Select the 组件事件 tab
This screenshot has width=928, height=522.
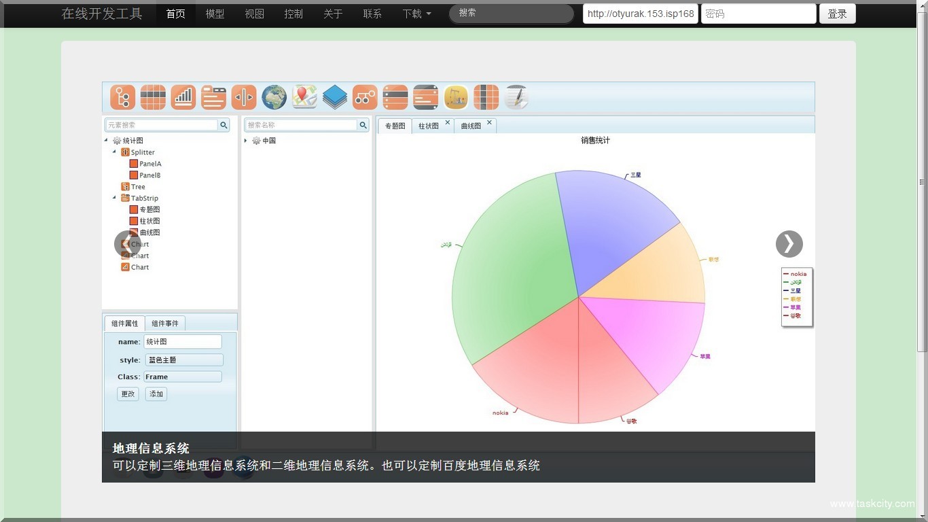165,324
